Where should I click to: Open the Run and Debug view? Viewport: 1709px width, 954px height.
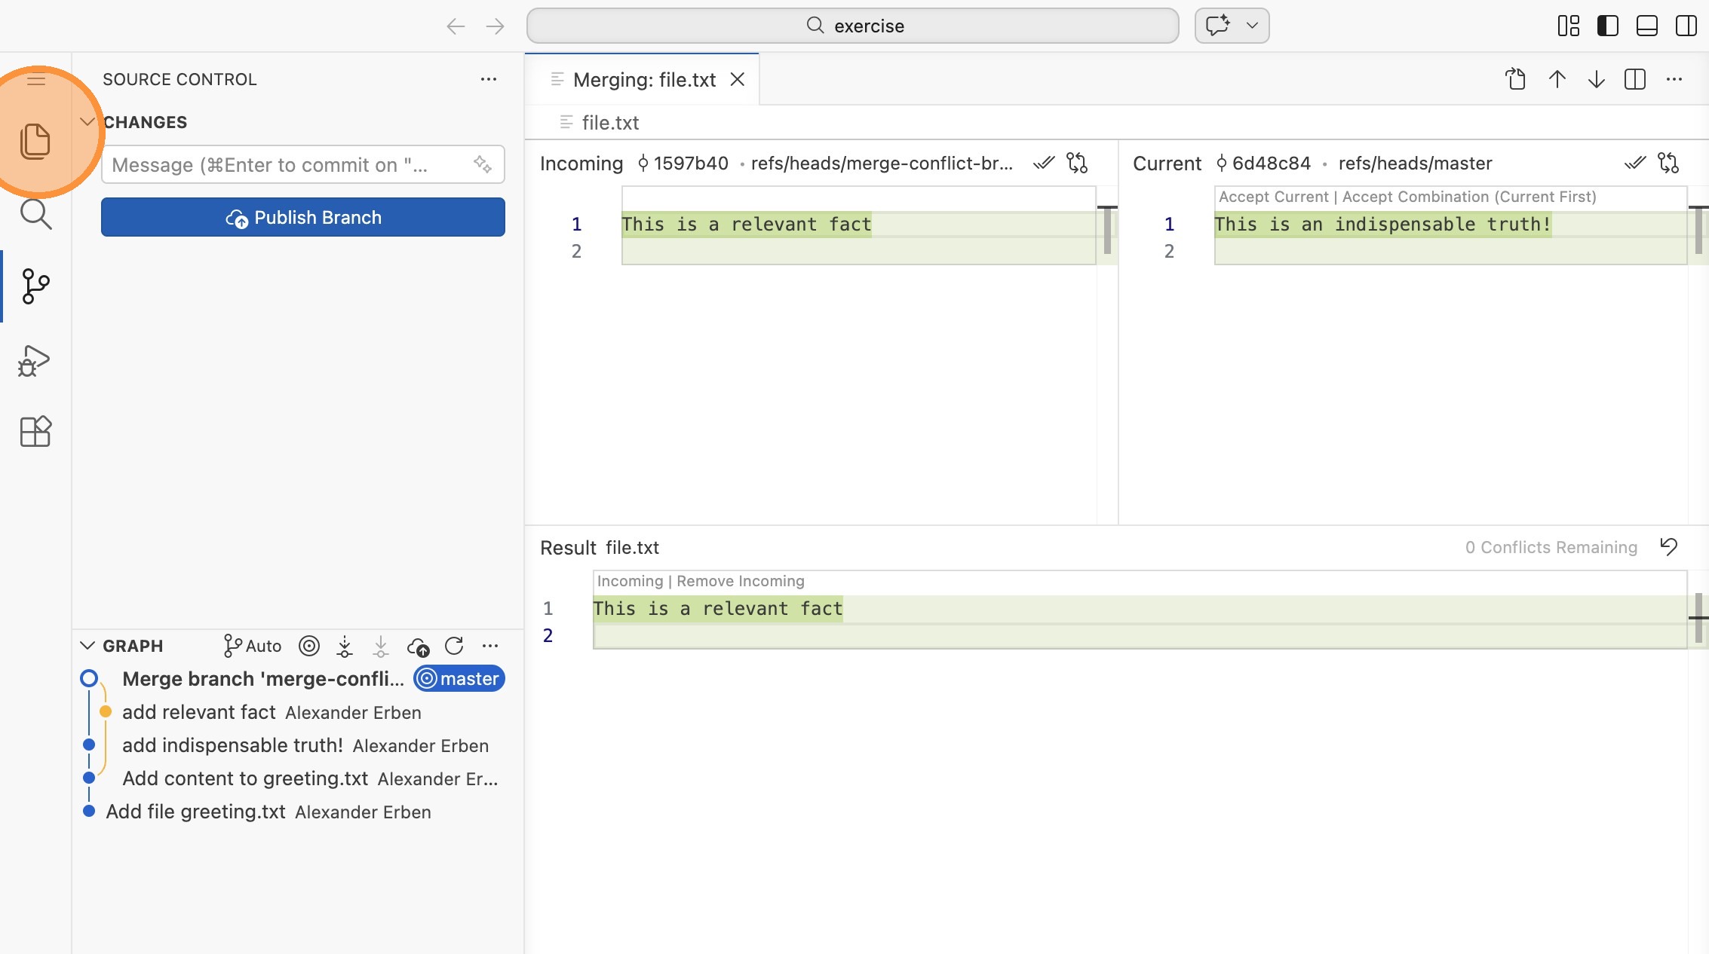(x=35, y=361)
